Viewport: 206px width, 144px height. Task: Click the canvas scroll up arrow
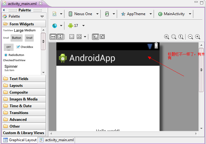pyautogui.click(x=201, y=45)
